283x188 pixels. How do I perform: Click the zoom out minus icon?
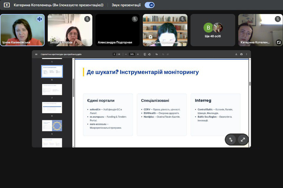pyautogui.click(x=126, y=54)
